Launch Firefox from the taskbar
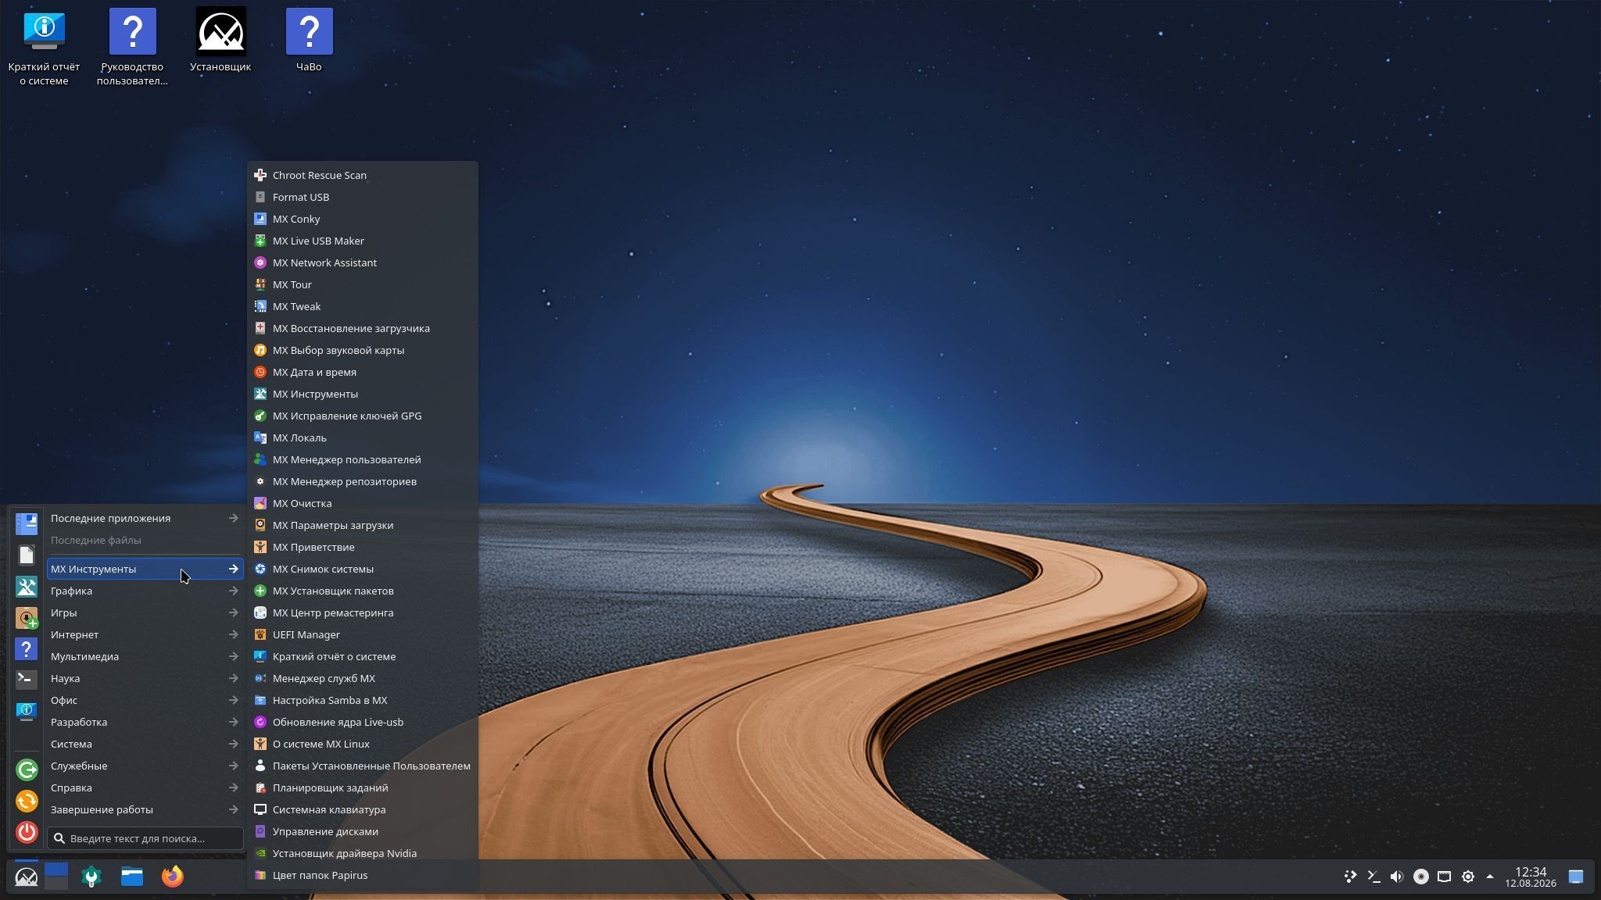The width and height of the screenshot is (1601, 900). click(173, 877)
